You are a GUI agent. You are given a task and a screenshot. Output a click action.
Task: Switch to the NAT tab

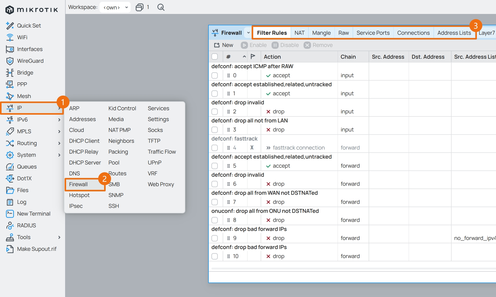pyautogui.click(x=299, y=33)
